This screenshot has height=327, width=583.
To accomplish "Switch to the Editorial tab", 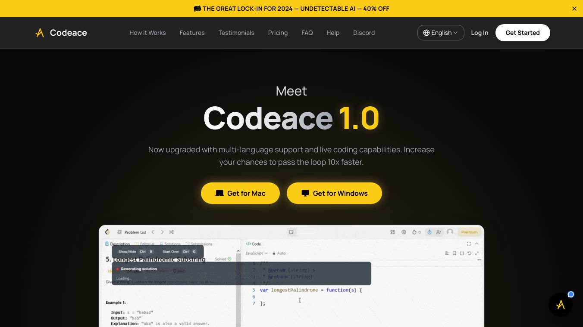I will pos(147,244).
